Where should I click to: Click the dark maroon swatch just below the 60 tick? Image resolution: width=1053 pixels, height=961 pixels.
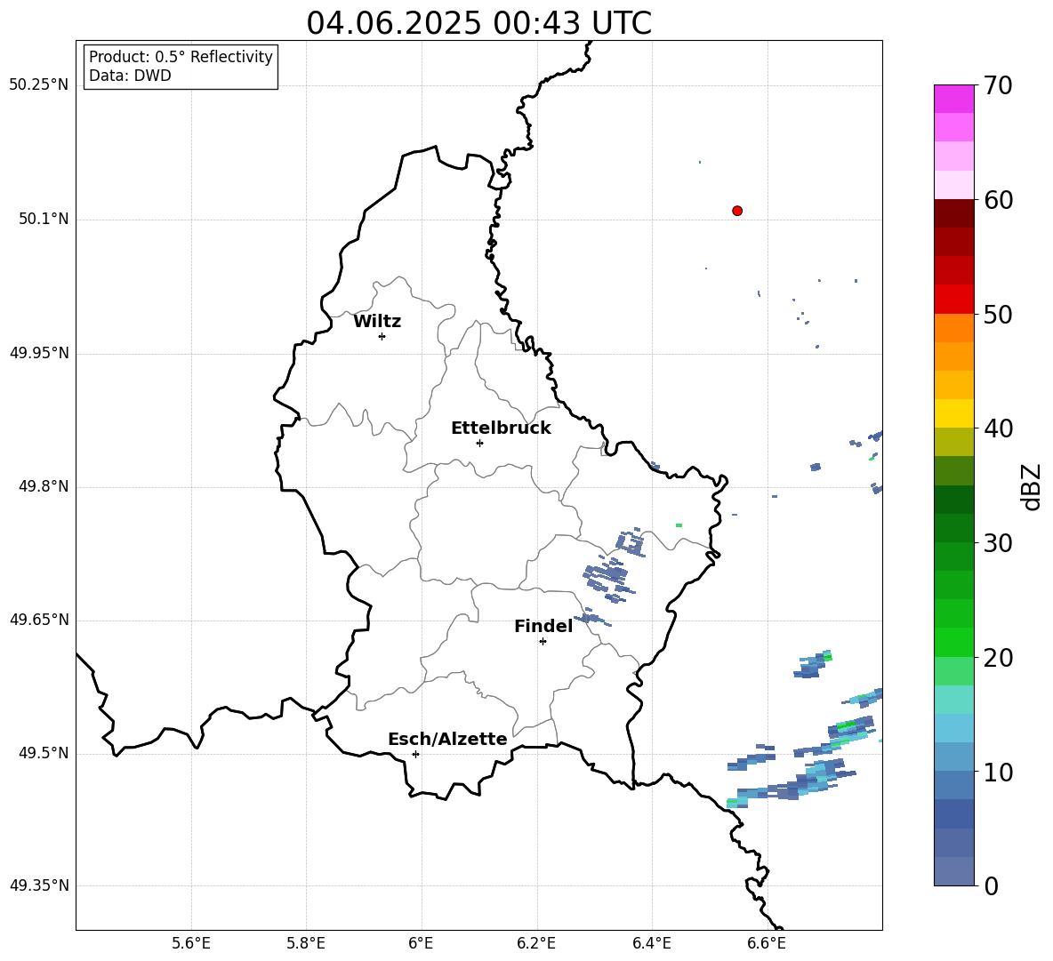coord(953,213)
